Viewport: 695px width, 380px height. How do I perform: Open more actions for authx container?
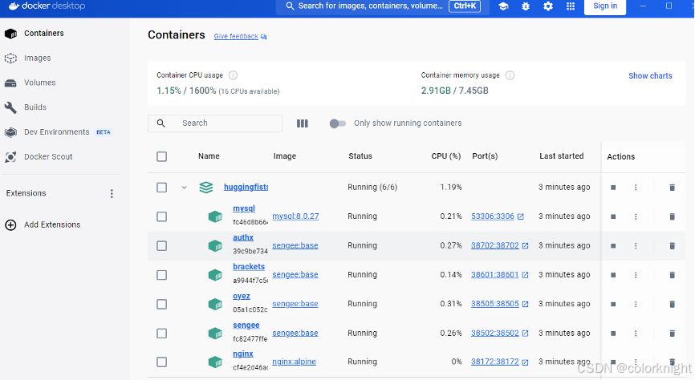[636, 246]
